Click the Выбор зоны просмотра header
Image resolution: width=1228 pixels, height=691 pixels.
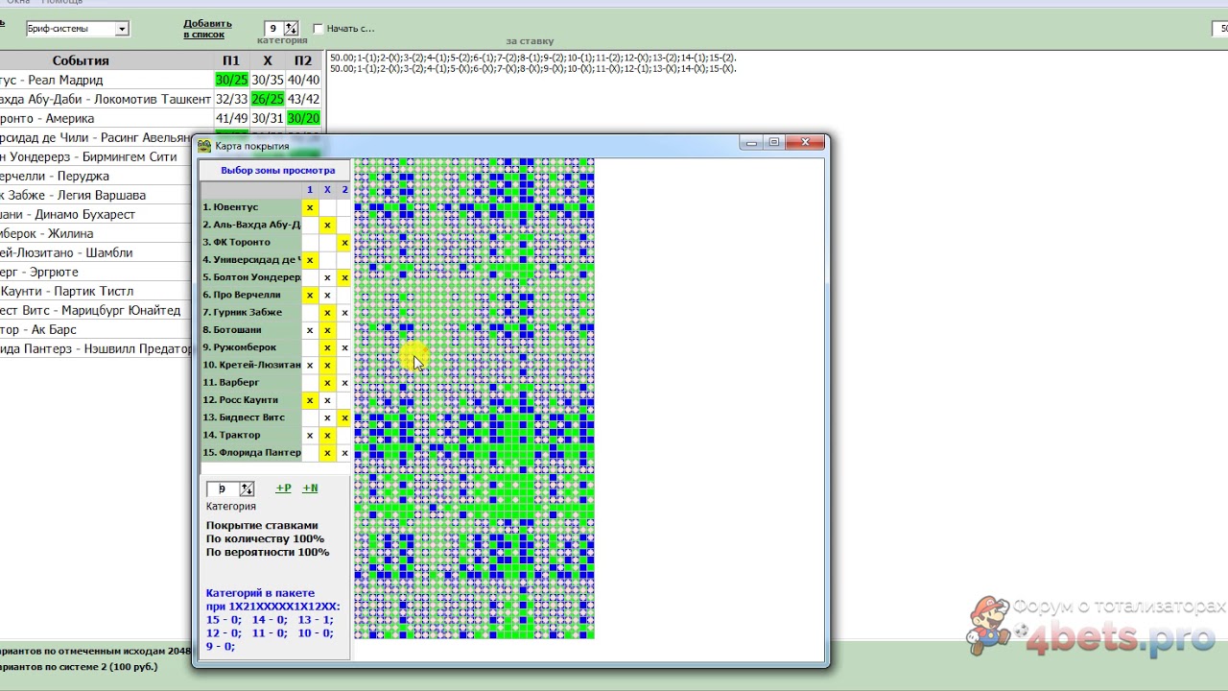[x=277, y=170]
